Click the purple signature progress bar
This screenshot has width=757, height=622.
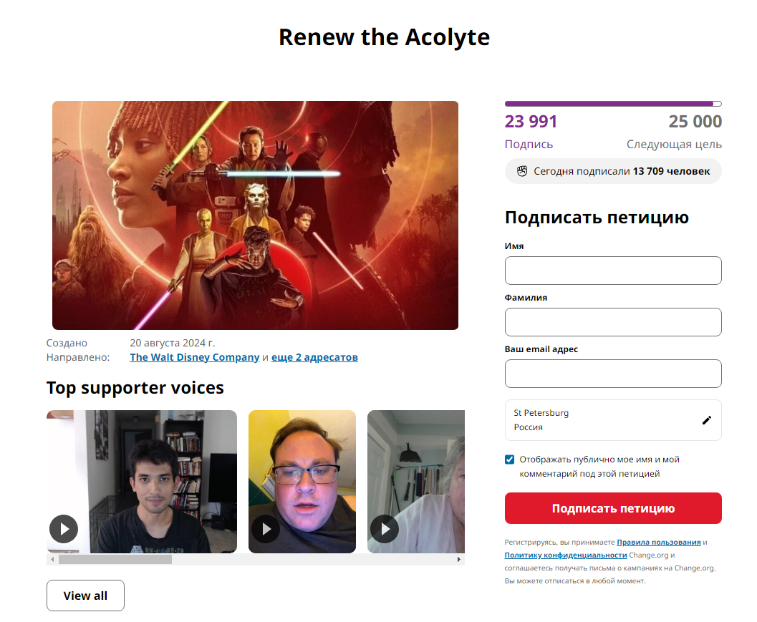[613, 104]
